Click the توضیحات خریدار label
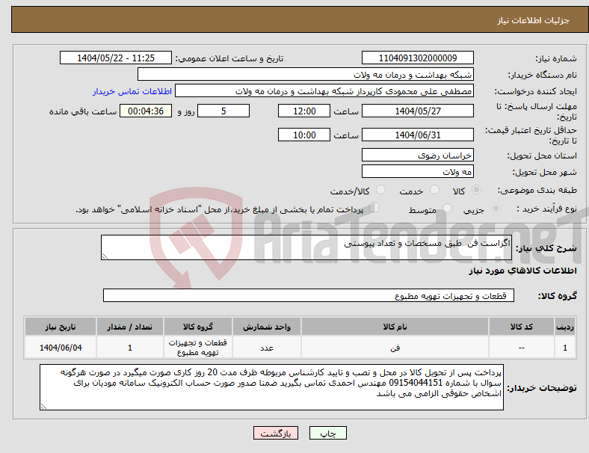 (542, 388)
